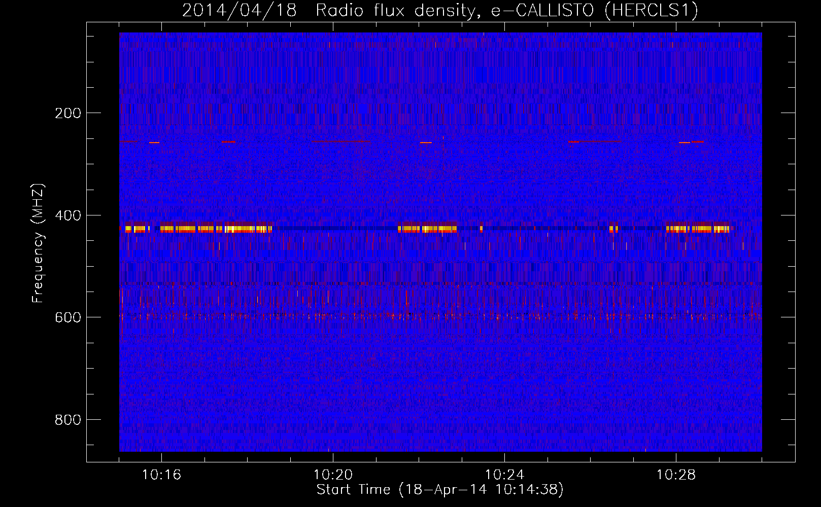Click the yellow-red burst near 10:28 around 430 MHz
Image resolution: width=821 pixels, height=507 pixels.
(698, 229)
